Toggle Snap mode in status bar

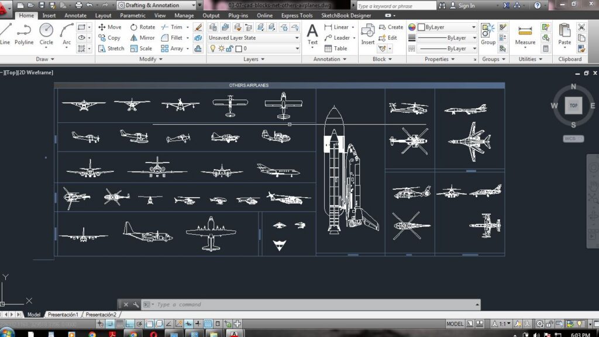[x=109, y=324]
